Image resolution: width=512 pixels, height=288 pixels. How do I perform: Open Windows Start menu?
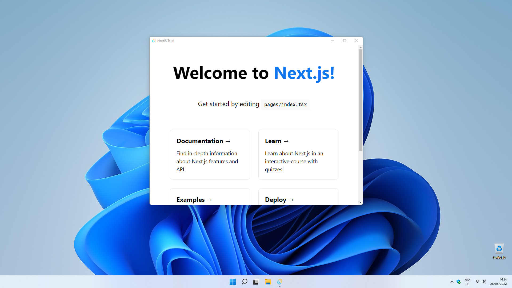(233, 281)
